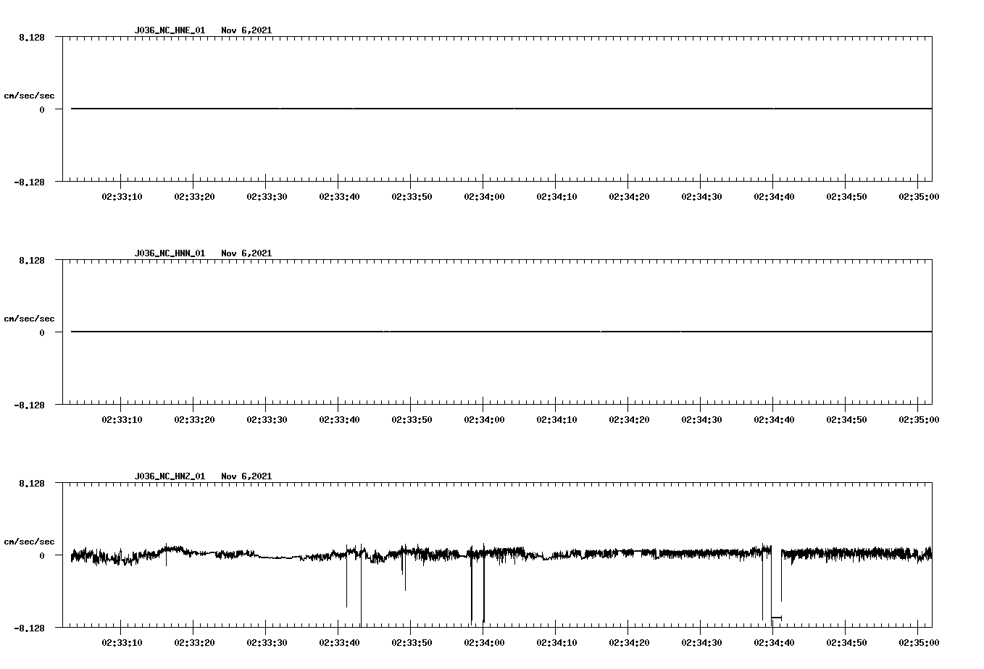The image size is (984, 669).
Task: Select 02:34:20 tick label under HNN plot
Action: pos(629,419)
